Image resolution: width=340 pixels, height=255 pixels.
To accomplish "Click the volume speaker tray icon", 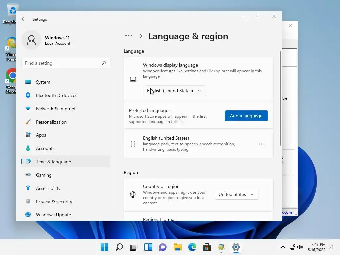I will (300, 247).
